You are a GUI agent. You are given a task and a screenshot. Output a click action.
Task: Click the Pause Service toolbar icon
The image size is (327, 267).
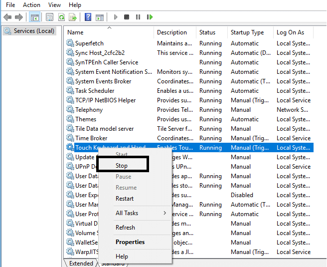pos(138,17)
